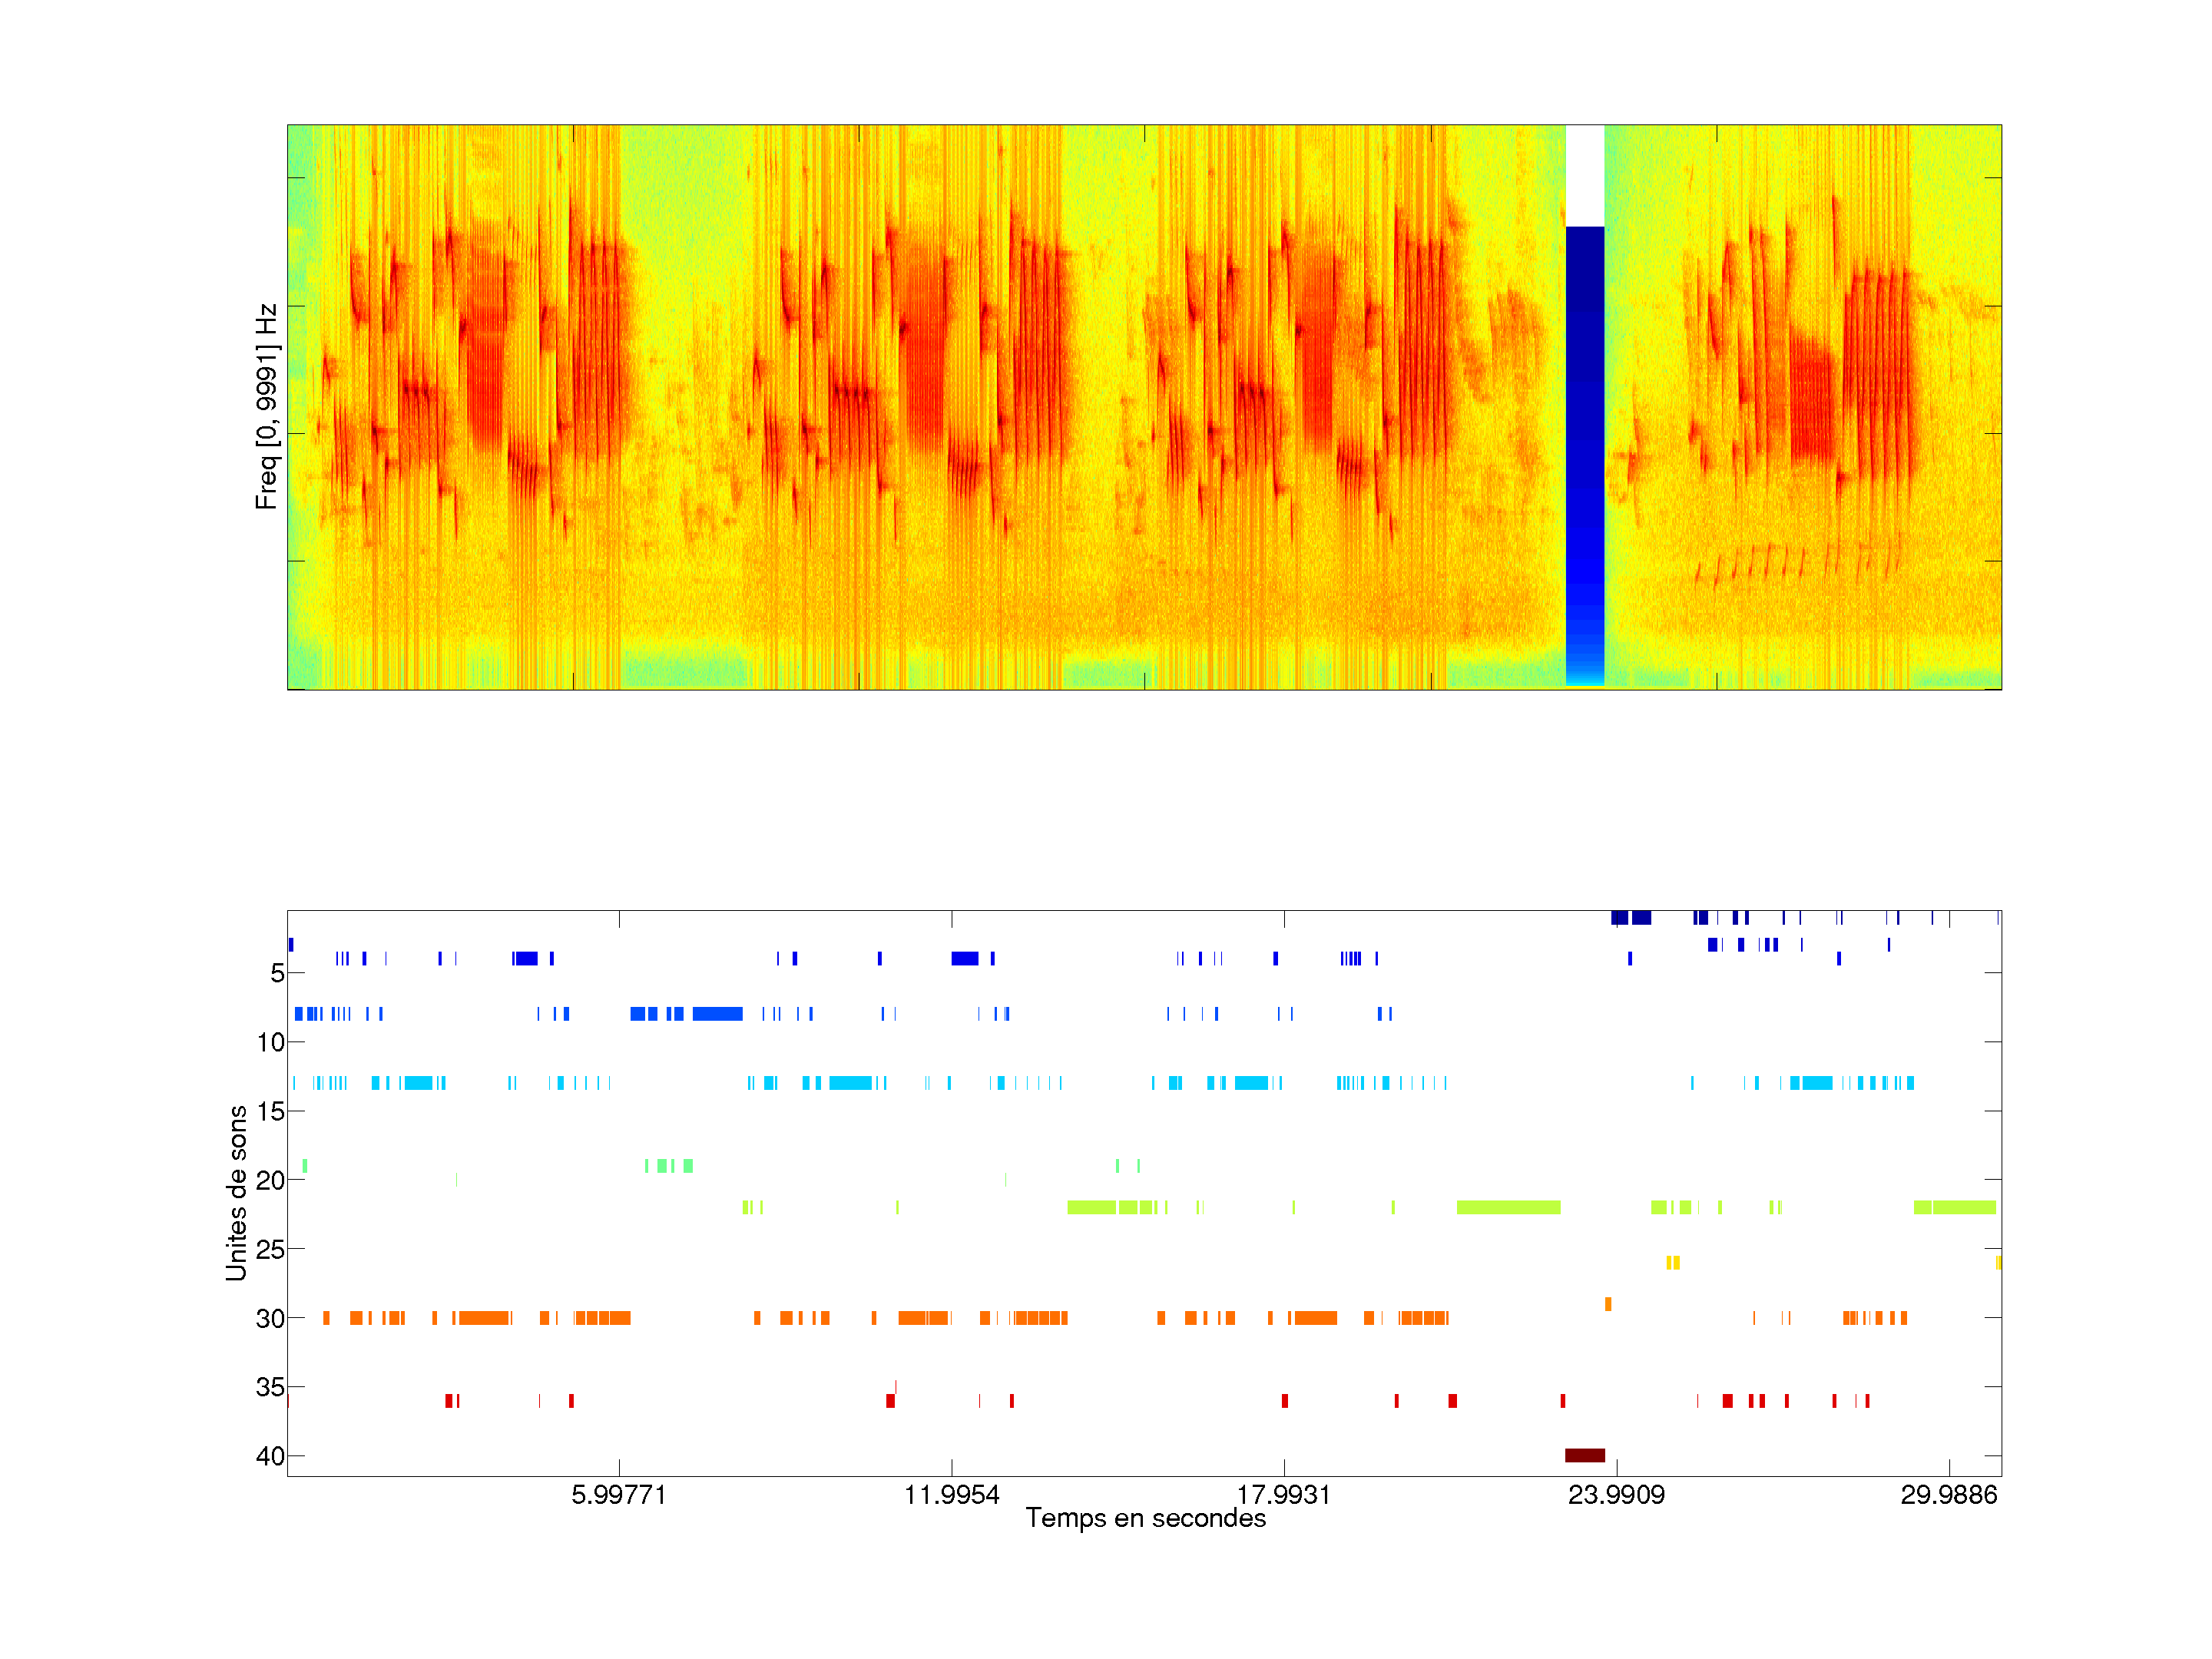The image size is (2212, 1659).
Task: Click the 'Temps en secondes' axis label
Action: (x=1145, y=1518)
